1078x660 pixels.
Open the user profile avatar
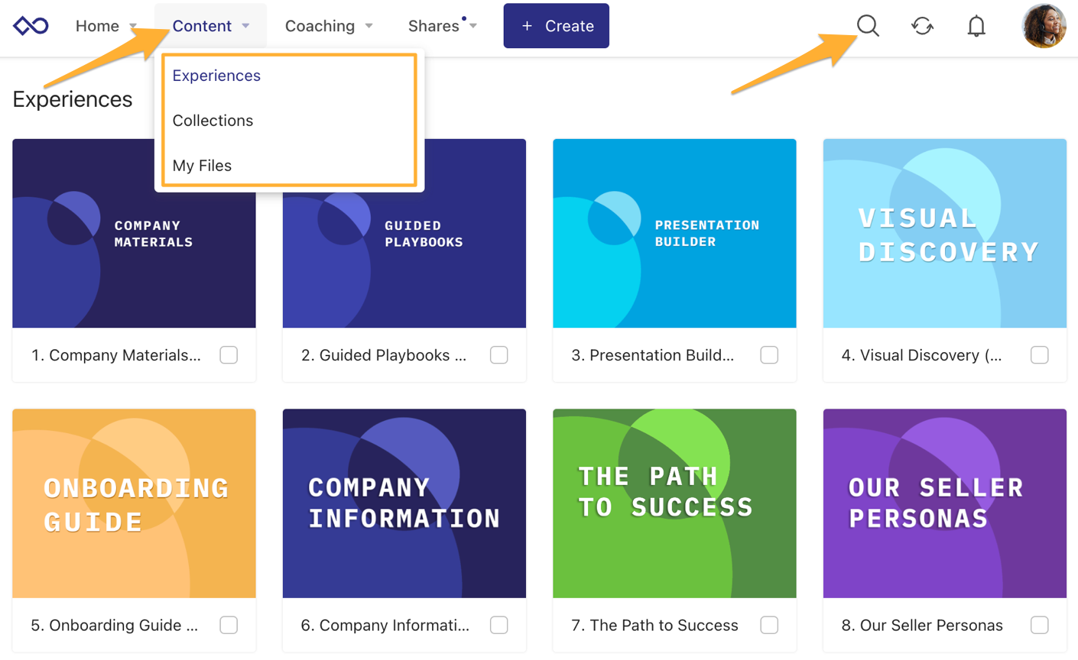coord(1044,26)
